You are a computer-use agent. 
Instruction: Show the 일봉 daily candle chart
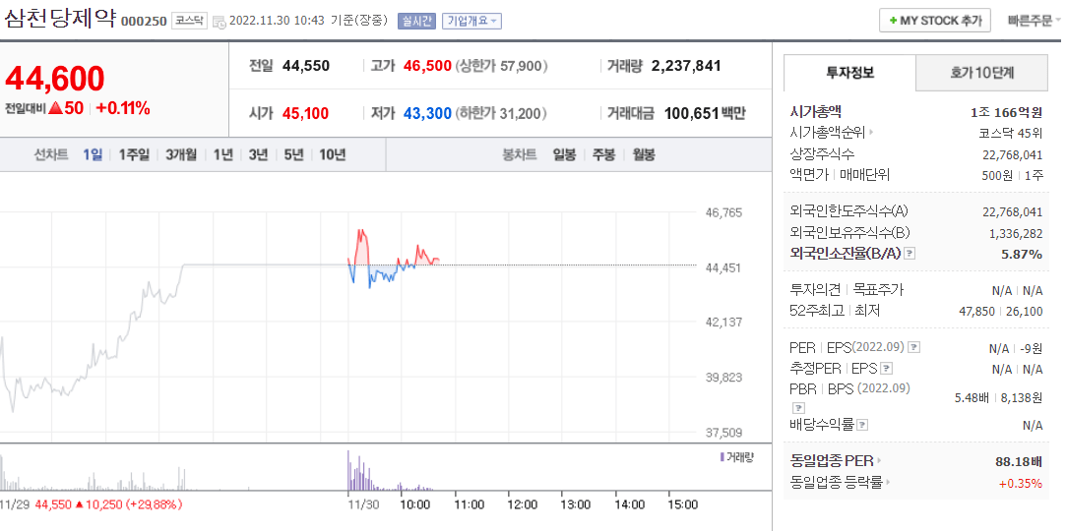pyautogui.click(x=564, y=155)
